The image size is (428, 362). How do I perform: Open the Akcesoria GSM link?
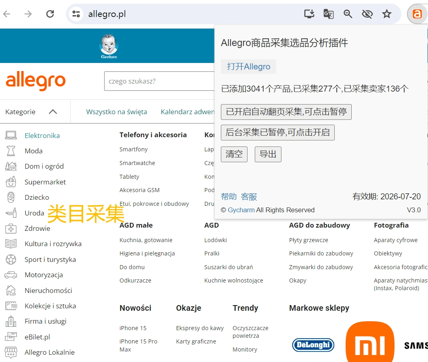(x=139, y=190)
